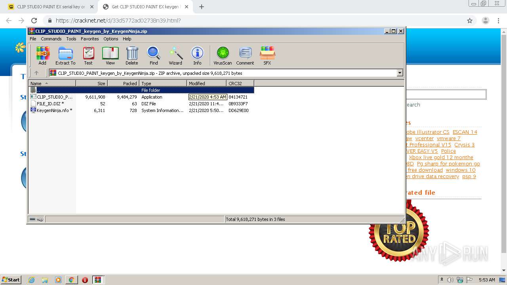507x285 pixels.
Task: Click the volume icon in system tray
Action: coord(450,279)
